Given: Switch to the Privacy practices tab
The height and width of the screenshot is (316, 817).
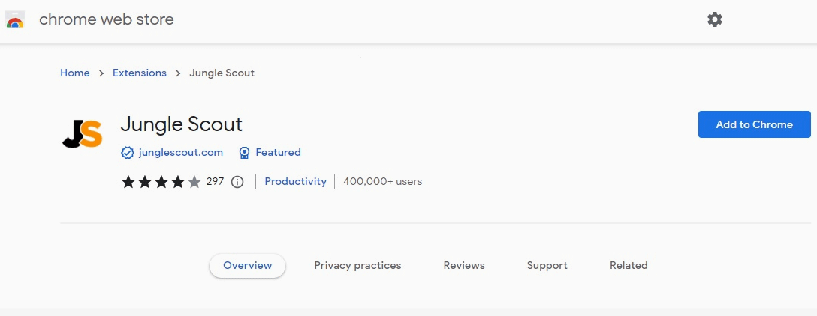Looking at the screenshot, I should 357,266.
